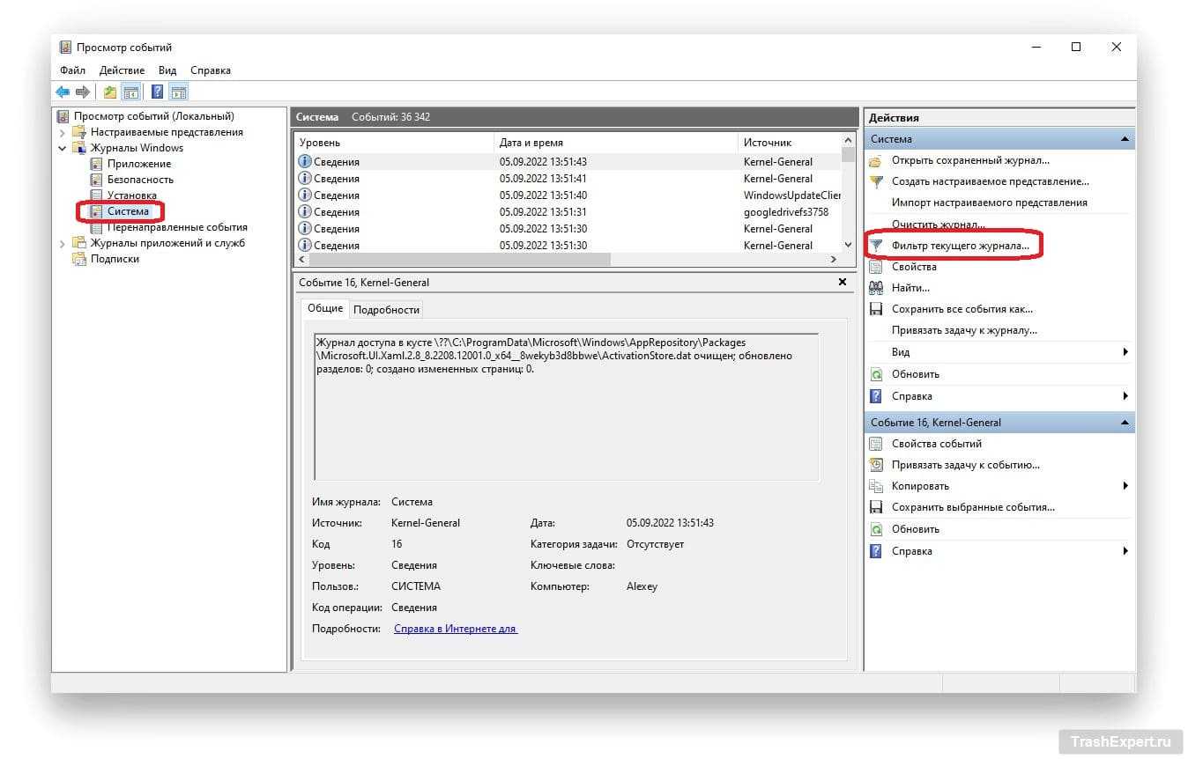Expand the Журналы приложений и служб node
This screenshot has width=1188, height=759.
(63, 243)
